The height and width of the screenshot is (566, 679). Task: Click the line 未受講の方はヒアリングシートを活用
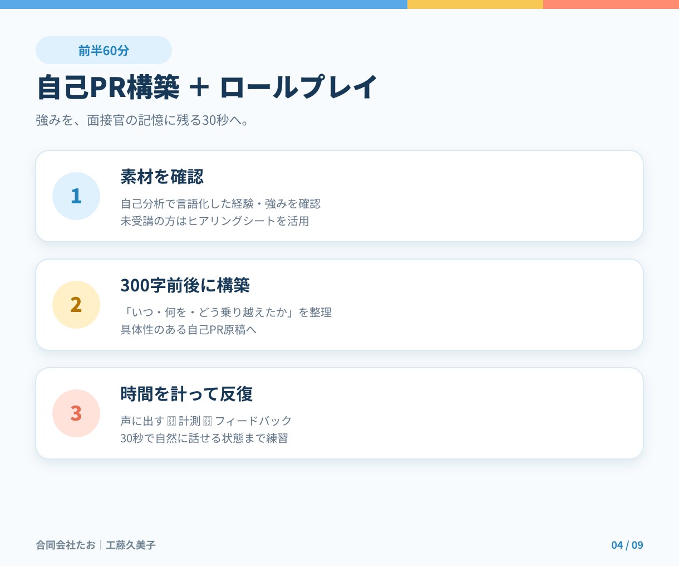[x=215, y=221]
